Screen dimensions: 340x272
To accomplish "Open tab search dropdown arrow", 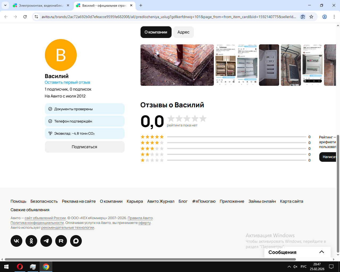I will [x=5, y=5].
